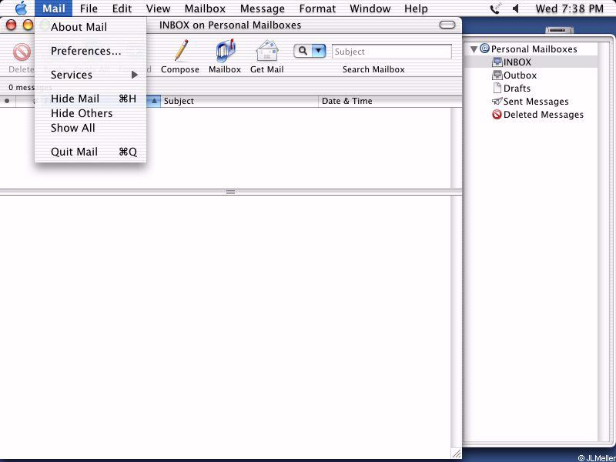Click the mailbox drawer vertical scrollbar

(604, 242)
